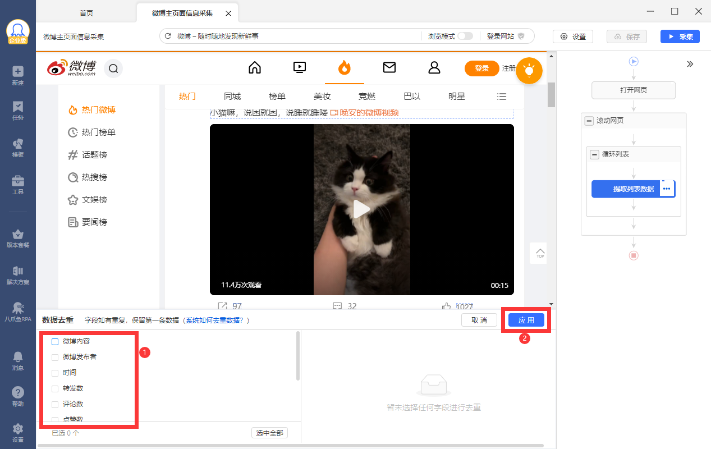Viewport: 711px width, 449px height.
Task: Open the 工具 tools sidebar icon
Action: [x=18, y=185]
